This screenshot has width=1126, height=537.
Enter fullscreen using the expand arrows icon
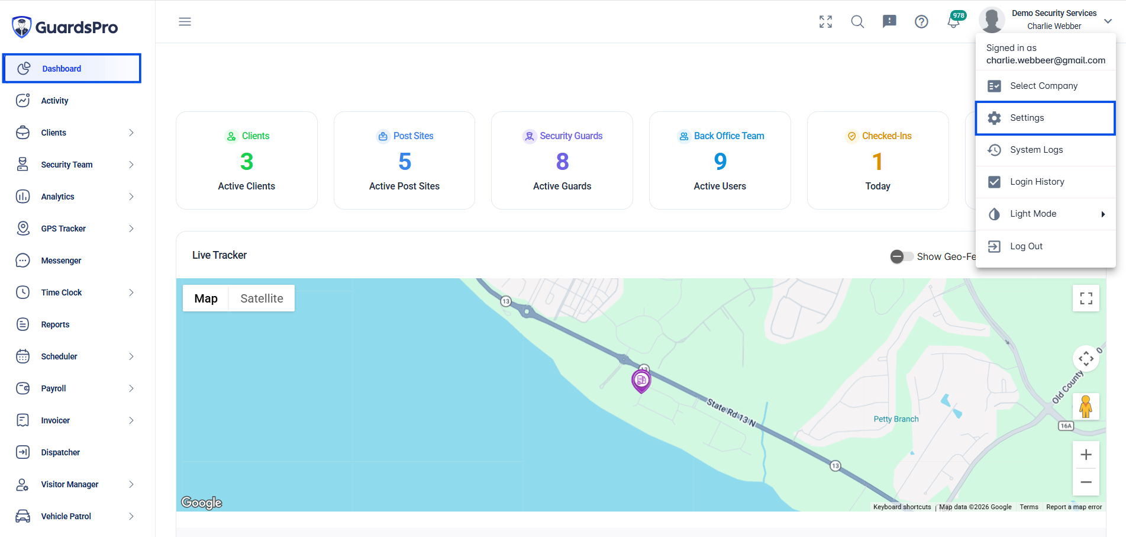[x=825, y=22]
